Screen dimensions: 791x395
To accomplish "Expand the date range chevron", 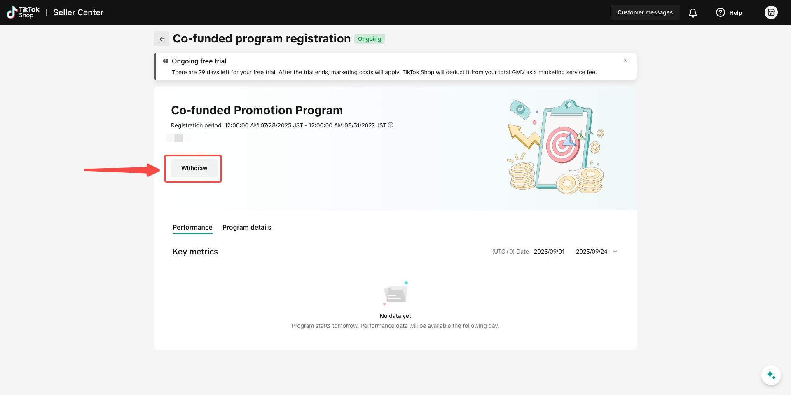I will [x=615, y=252].
